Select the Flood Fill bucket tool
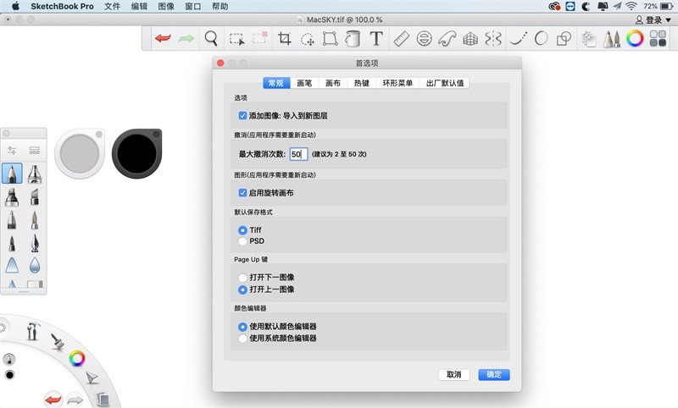The image size is (678, 408). click(353, 38)
